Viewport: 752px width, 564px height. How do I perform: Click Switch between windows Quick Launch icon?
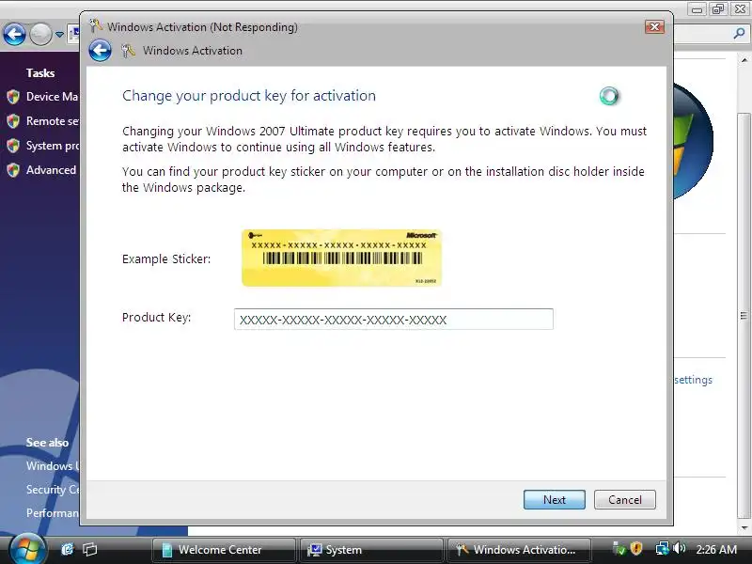[89, 549]
